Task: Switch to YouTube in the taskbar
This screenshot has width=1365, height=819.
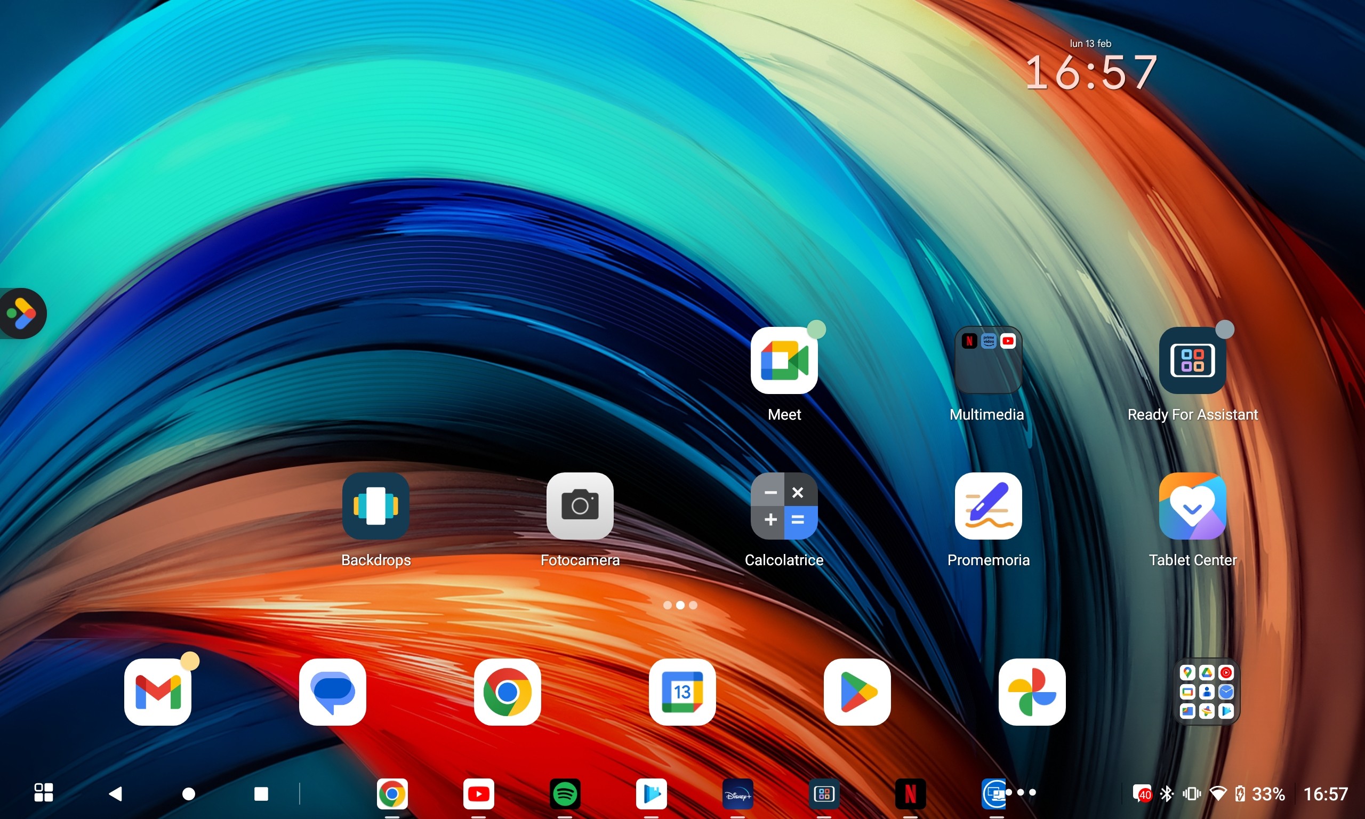Action: point(478,794)
